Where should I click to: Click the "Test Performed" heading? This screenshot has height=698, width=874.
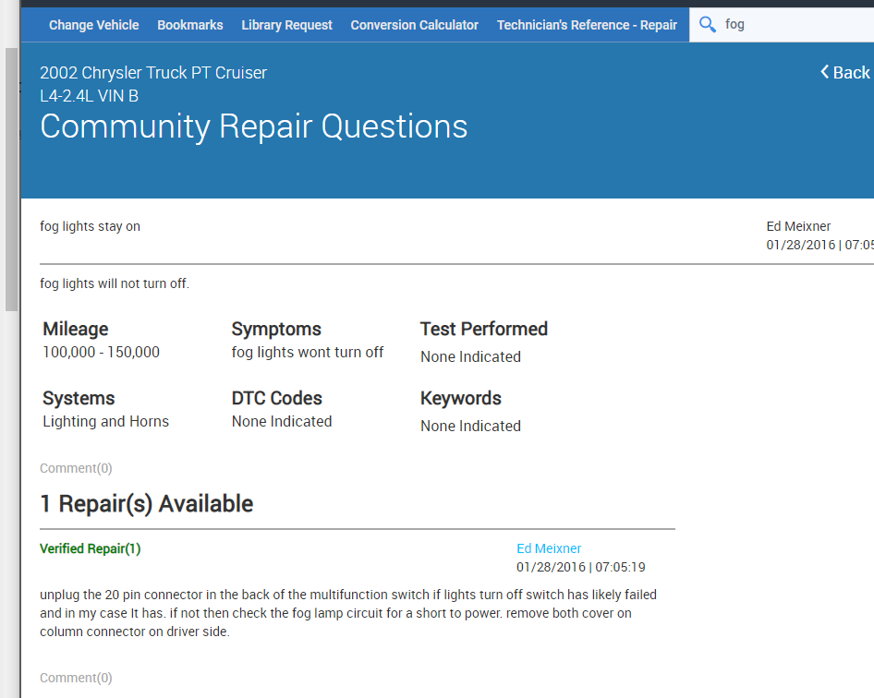coord(484,330)
